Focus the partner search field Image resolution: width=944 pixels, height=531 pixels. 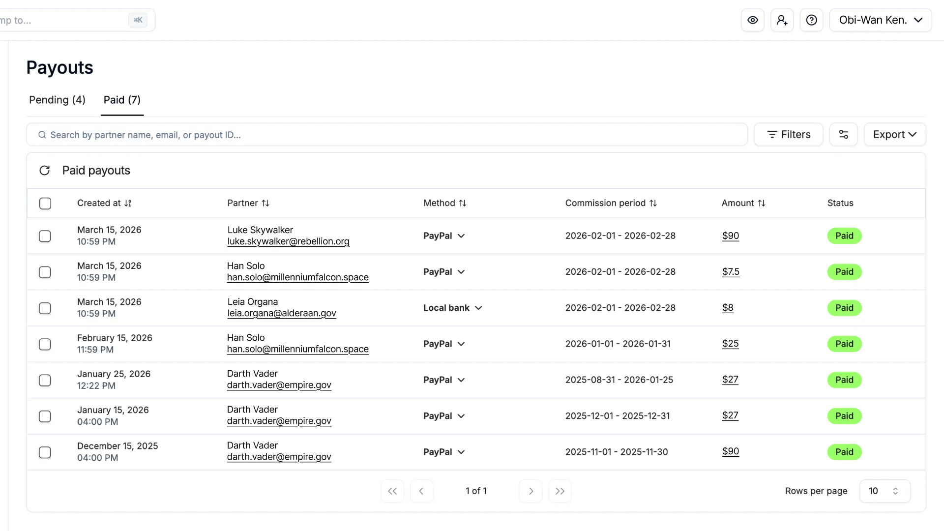point(386,135)
